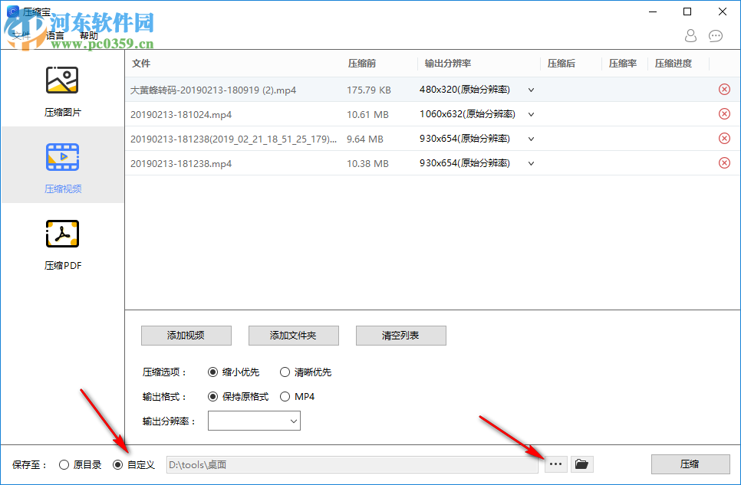Expand resolution dropdown for 20190213-181238.mp4
The width and height of the screenshot is (741, 485).
[x=530, y=162]
